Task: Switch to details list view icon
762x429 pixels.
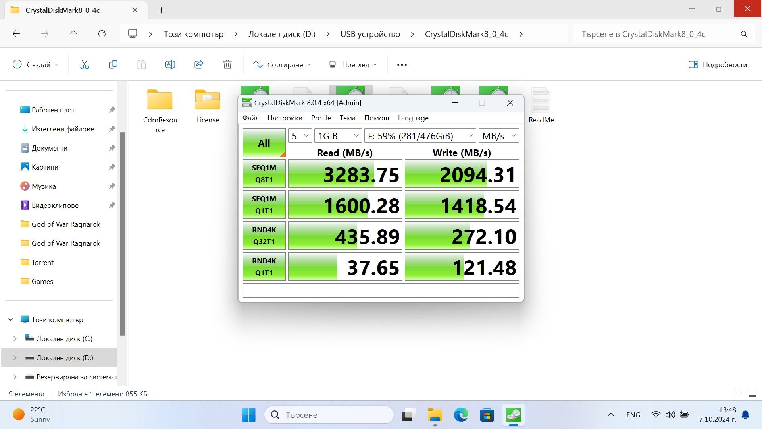Action: pyautogui.click(x=739, y=393)
